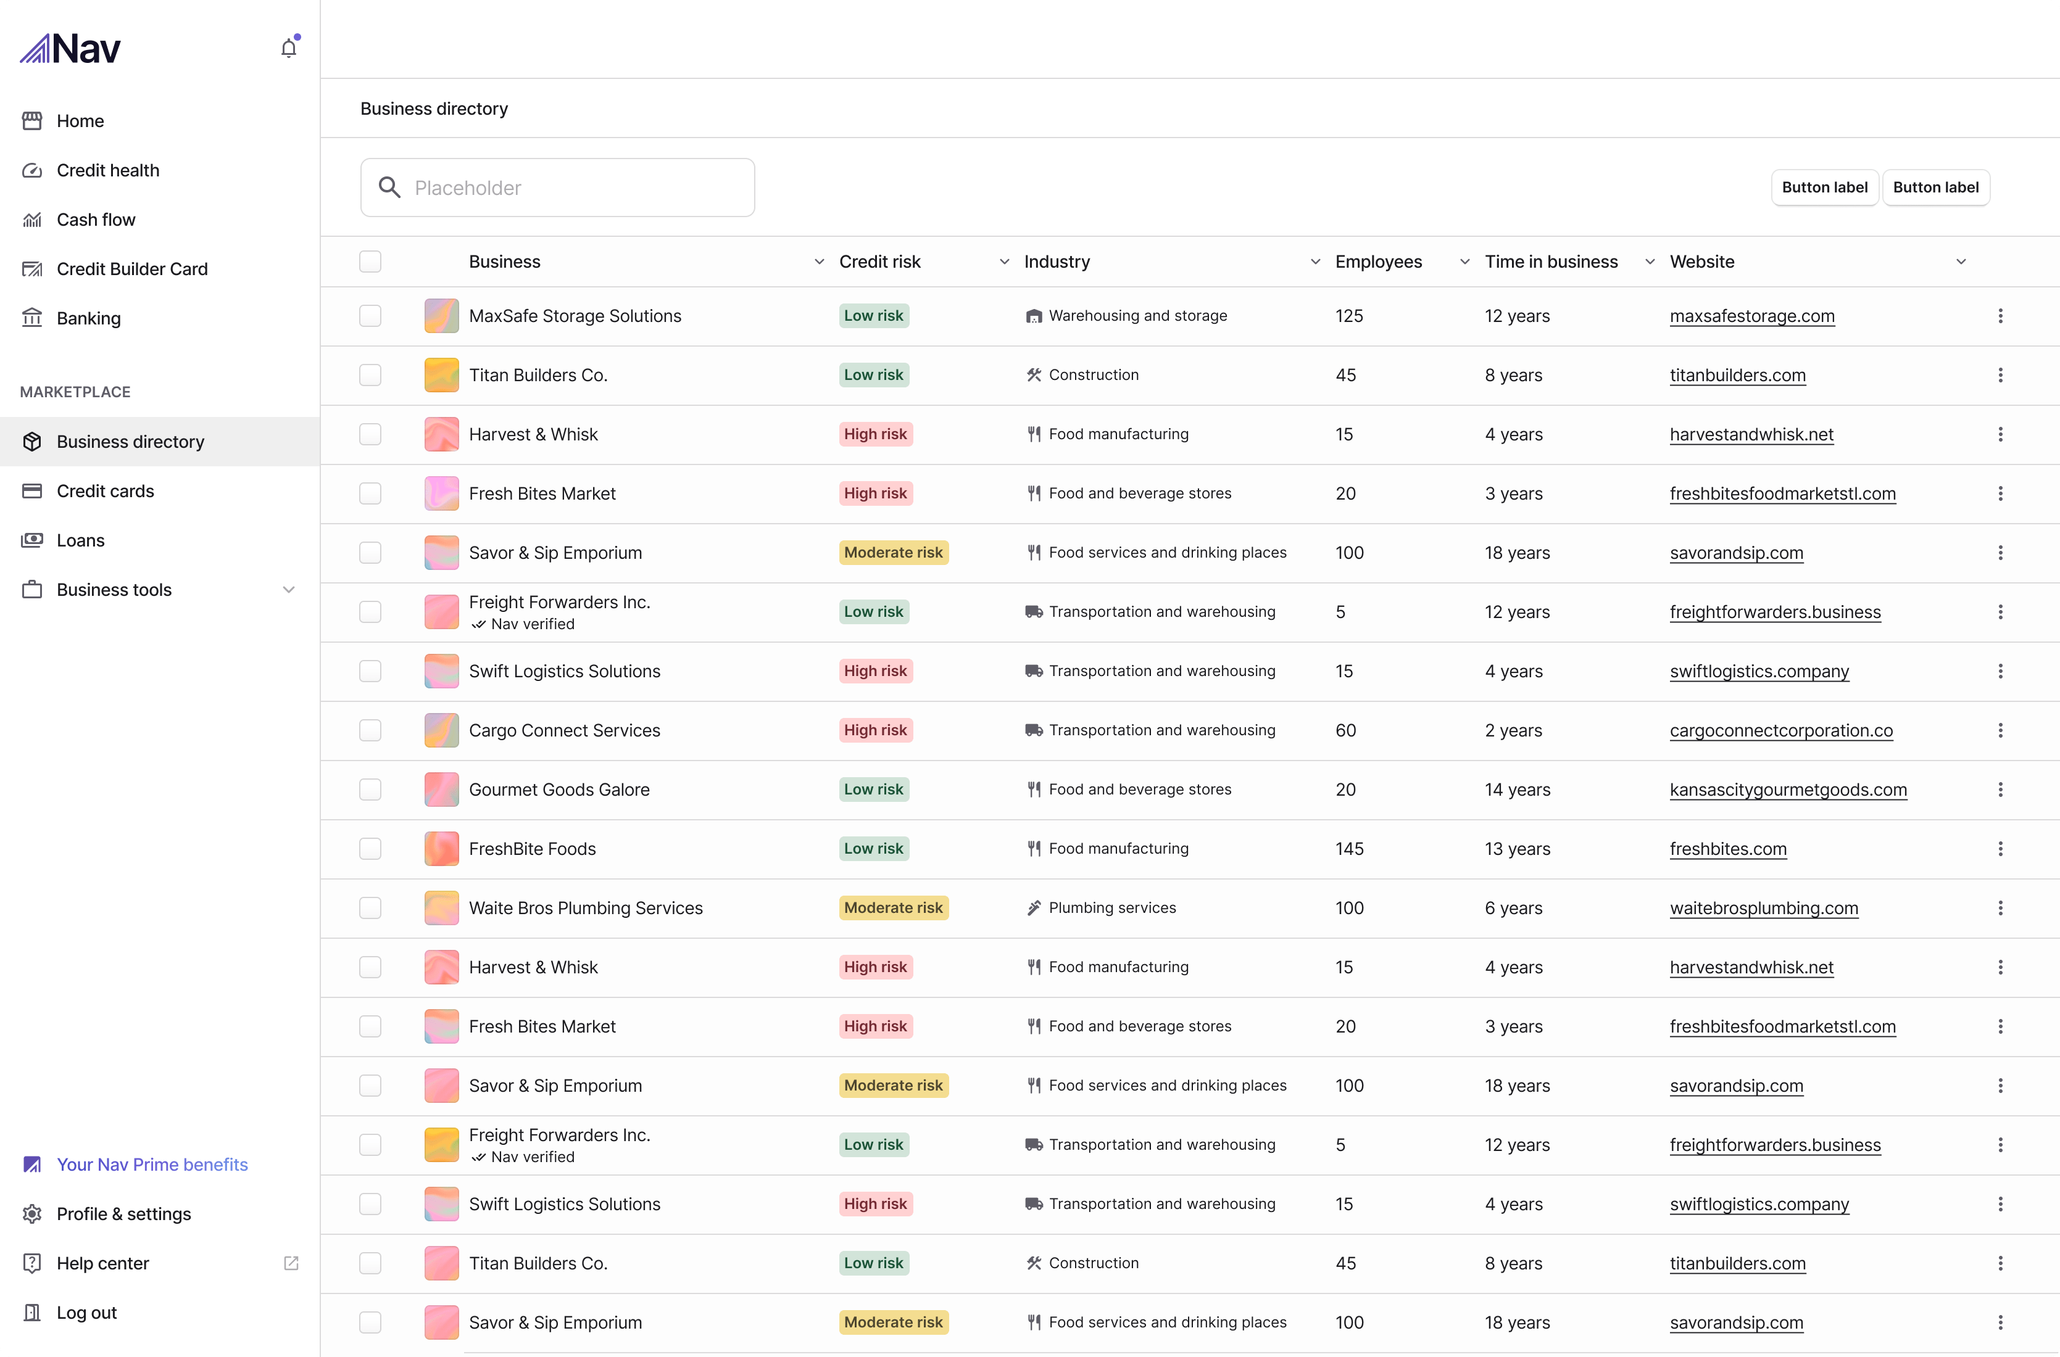This screenshot has height=1357, width=2060.
Task: Go to Business directory in Marketplace
Action: tap(130, 440)
